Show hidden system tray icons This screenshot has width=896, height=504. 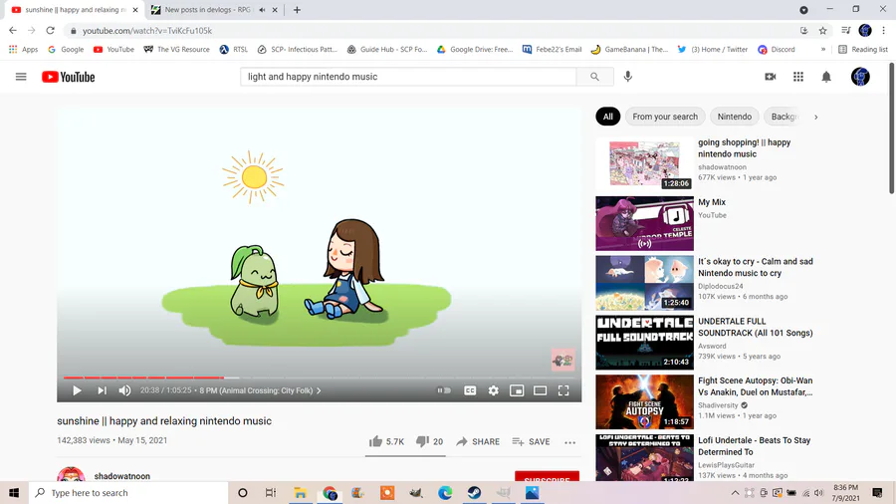[735, 493]
